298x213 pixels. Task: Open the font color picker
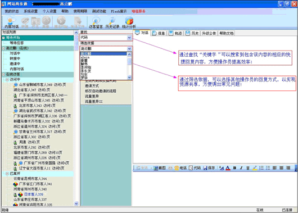(x=228, y=168)
